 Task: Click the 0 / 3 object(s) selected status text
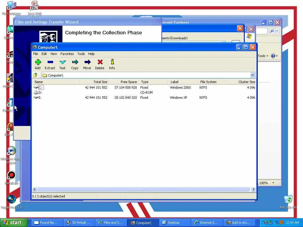pos(49,196)
